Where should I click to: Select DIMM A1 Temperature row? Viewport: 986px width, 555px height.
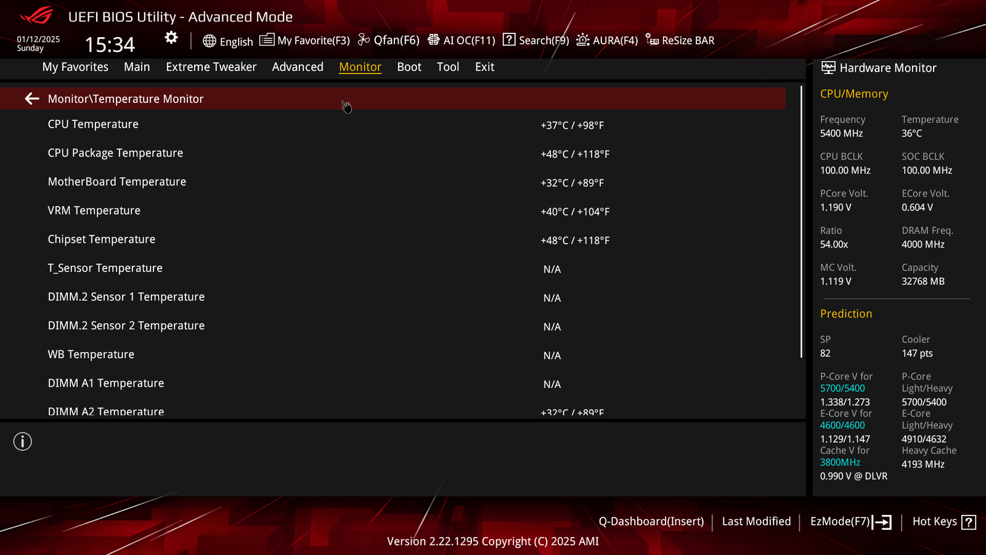[393, 384]
